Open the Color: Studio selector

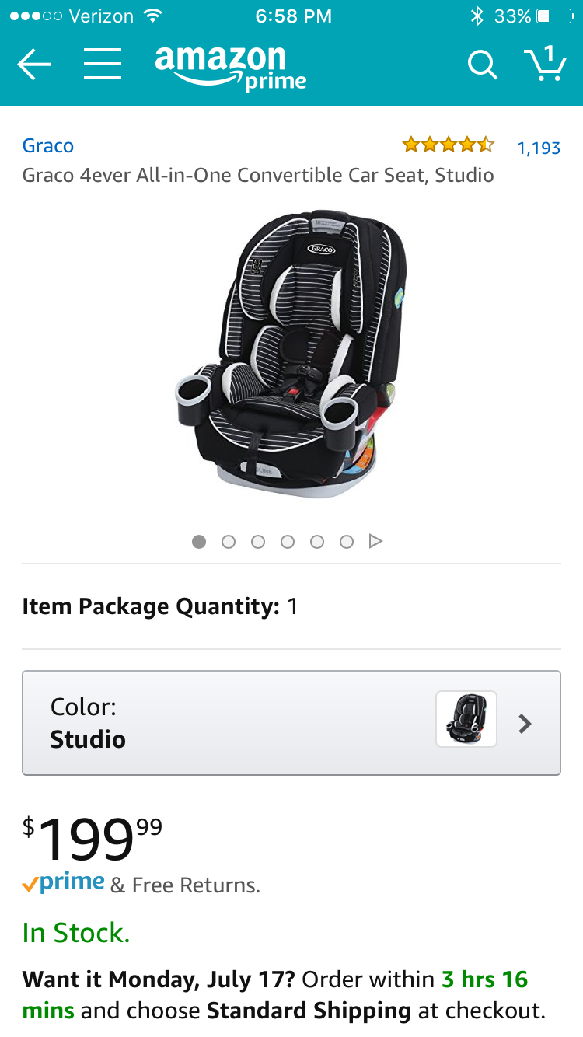tap(291, 723)
